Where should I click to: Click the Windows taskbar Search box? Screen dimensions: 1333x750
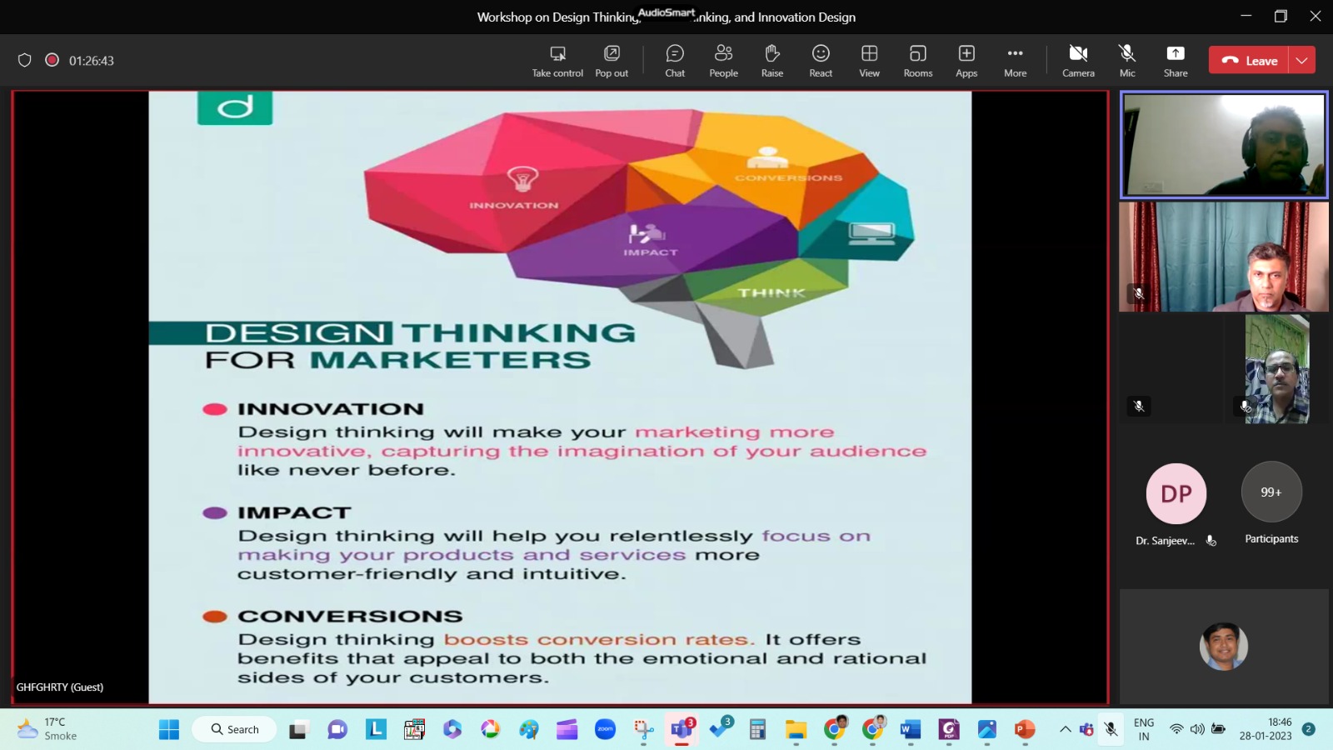pos(235,729)
